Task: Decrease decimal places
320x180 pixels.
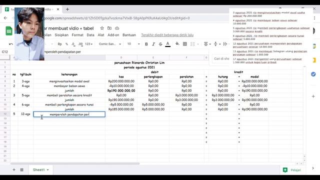Action: pyautogui.click(x=73, y=44)
